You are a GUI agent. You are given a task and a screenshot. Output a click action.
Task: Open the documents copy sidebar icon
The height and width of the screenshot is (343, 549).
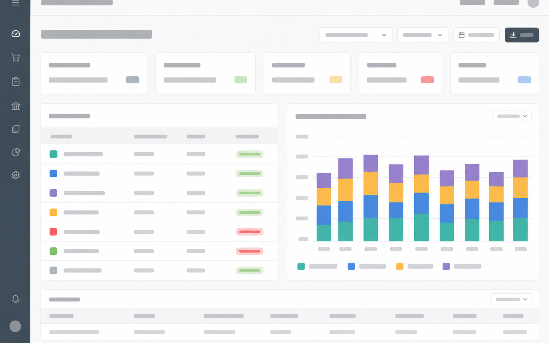click(x=15, y=129)
